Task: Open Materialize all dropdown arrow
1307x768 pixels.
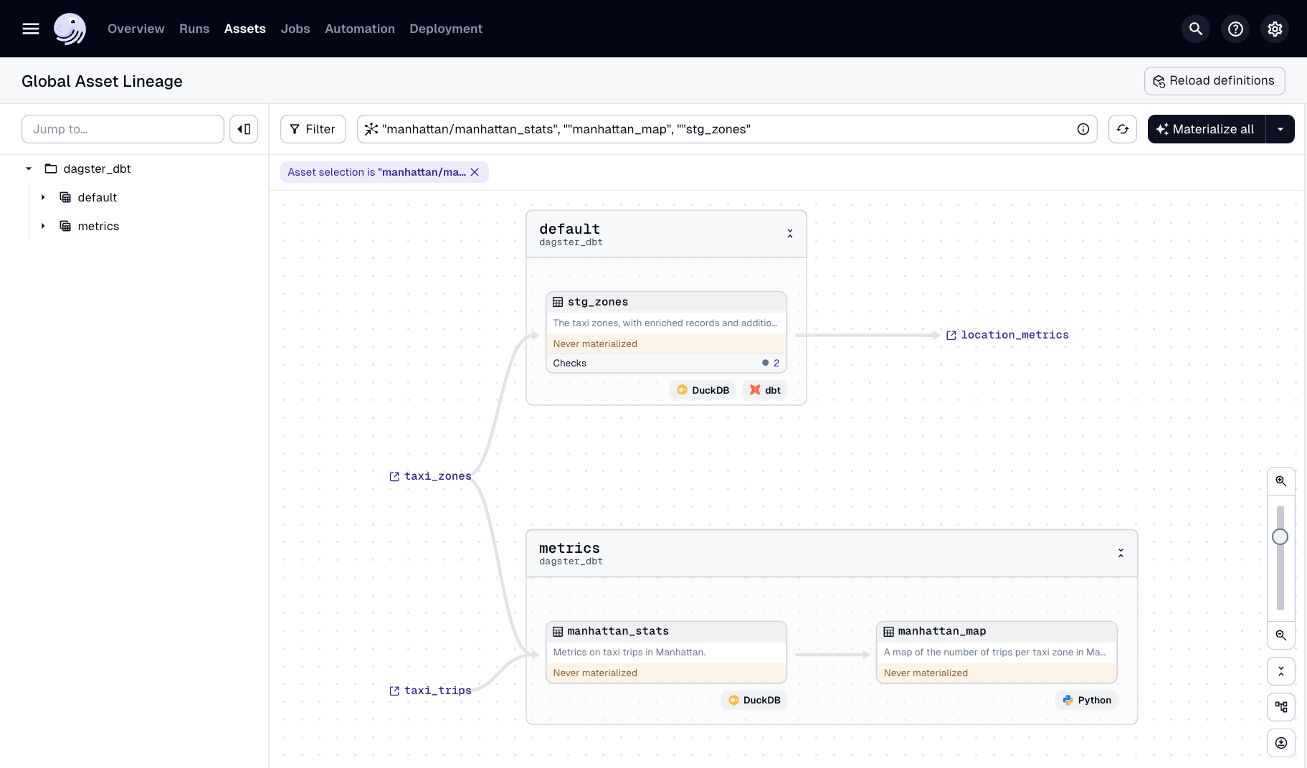Action: (1280, 129)
